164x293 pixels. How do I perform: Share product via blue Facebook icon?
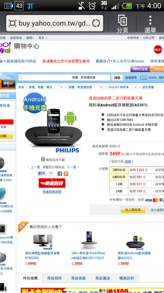[60, 174]
